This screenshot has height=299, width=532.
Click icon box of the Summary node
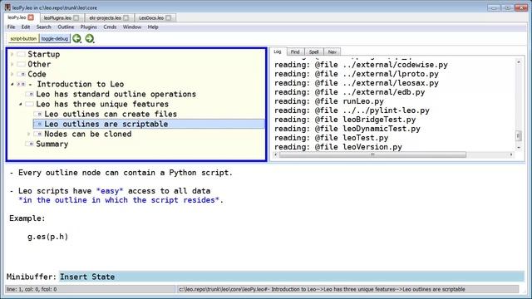pyautogui.click(x=30, y=144)
